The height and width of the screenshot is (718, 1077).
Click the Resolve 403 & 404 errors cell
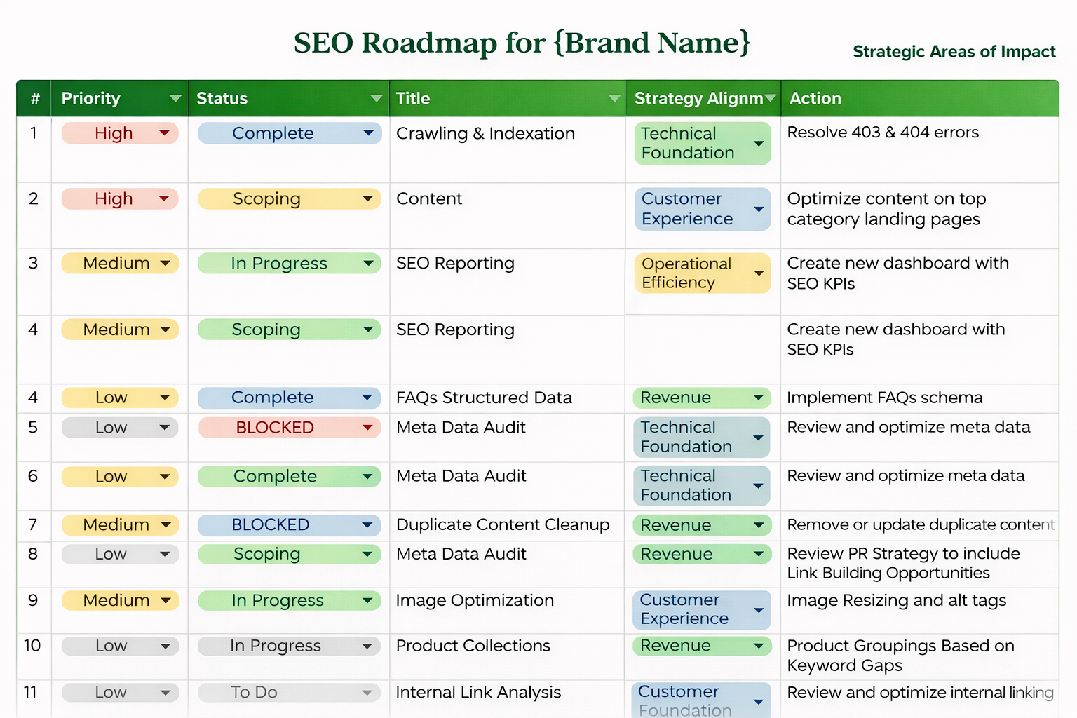point(883,133)
